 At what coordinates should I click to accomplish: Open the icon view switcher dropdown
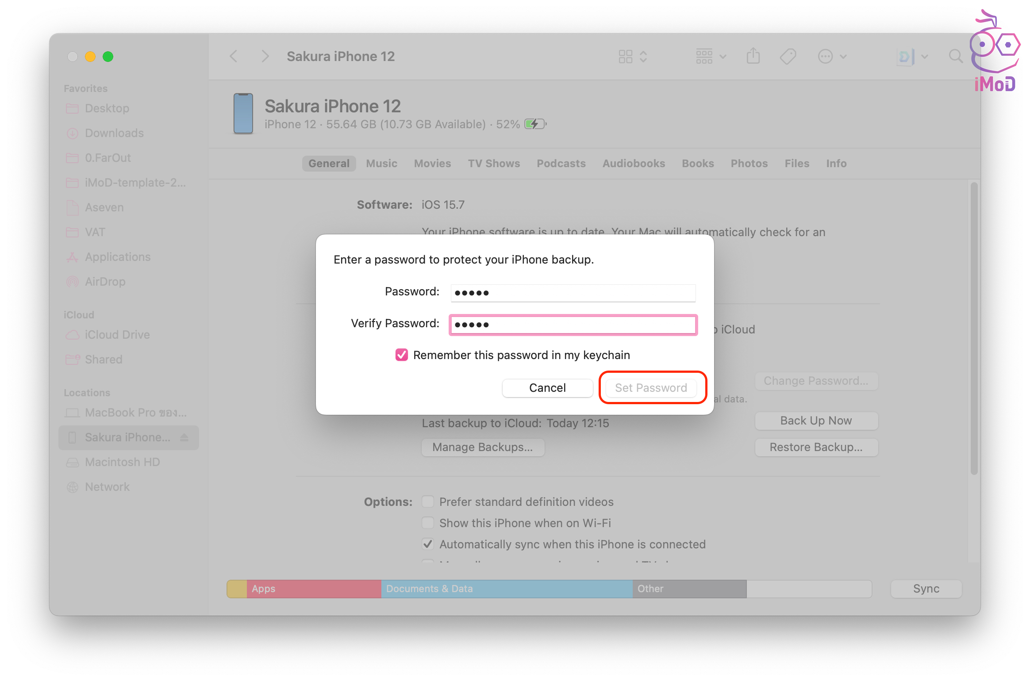[x=632, y=56]
